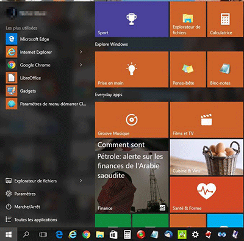Image resolution: width=244 pixels, height=241 pixels.
Task: Open the Films et TV tile
Action: pos(206,120)
